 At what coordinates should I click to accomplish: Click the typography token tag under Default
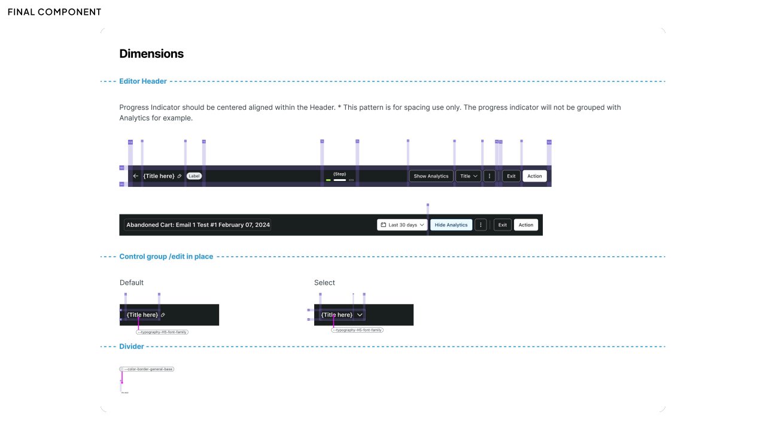tap(162, 331)
